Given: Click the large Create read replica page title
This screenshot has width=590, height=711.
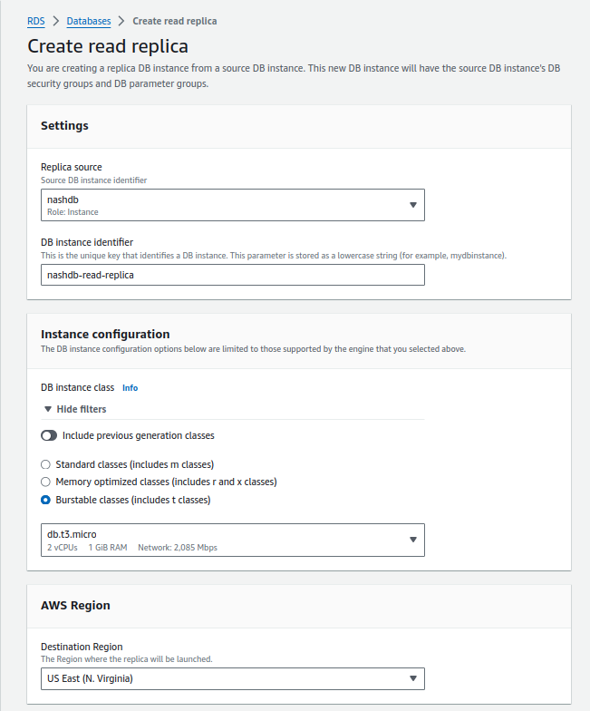Looking at the screenshot, I should point(108,45).
